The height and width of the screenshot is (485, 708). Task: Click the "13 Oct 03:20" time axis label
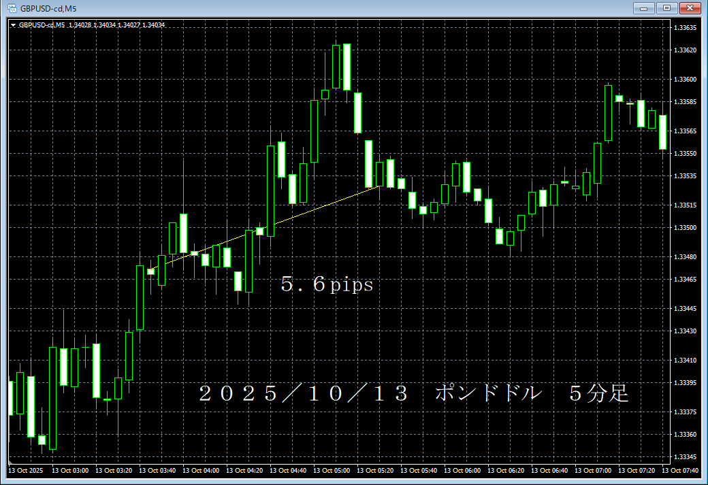pyautogui.click(x=114, y=471)
